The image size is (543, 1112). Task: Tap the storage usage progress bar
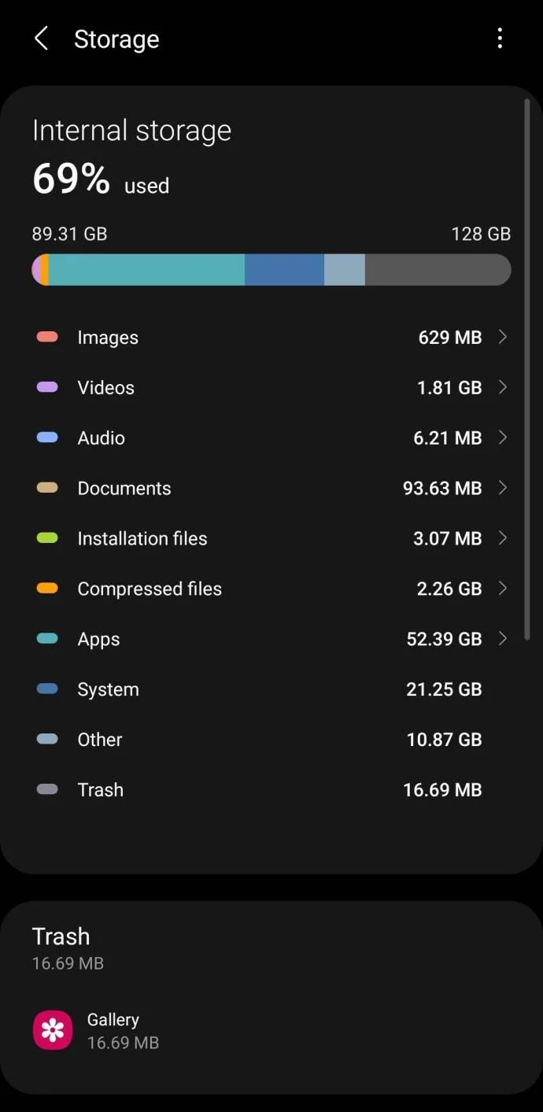(271, 270)
